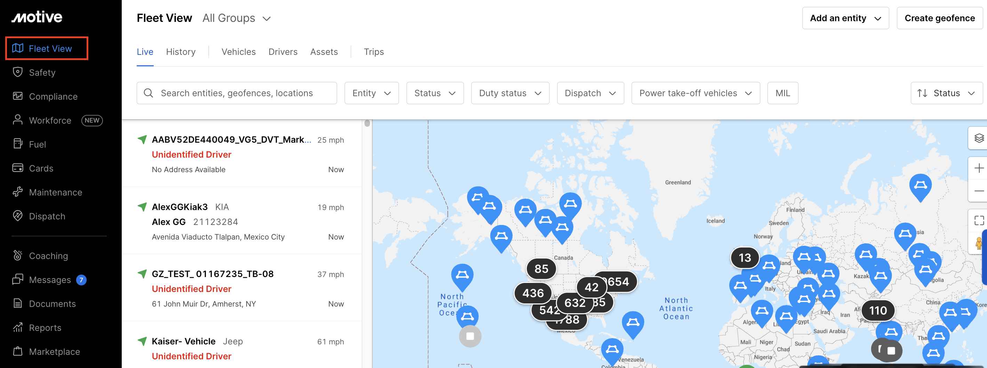Select the GZ_TEST_01167235_TB-08 vehicle name
Image resolution: width=987 pixels, height=368 pixels.
[x=212, y=274]
